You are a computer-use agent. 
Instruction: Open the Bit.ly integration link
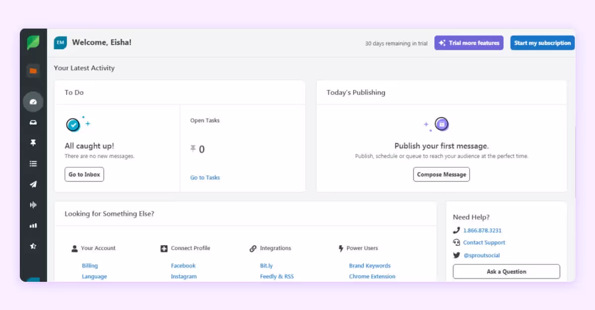coord(266,265)
